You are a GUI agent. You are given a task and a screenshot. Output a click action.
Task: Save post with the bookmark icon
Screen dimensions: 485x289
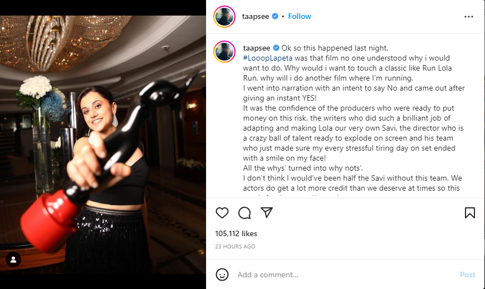pos(469,213)
